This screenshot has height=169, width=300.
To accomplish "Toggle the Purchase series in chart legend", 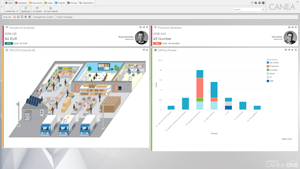I will tap(272, 70).
